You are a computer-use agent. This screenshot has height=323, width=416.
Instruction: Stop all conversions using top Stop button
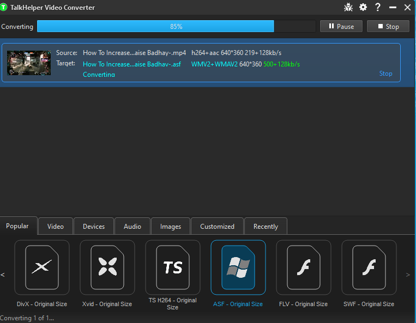coord(388,27)
